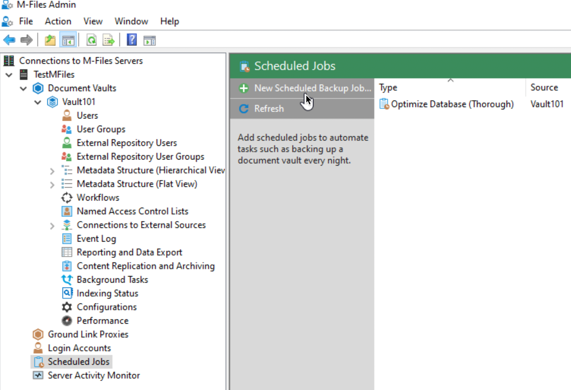Click the Performance gauge icon
Viewport: 571px width, 390px height.
[67, 321]
